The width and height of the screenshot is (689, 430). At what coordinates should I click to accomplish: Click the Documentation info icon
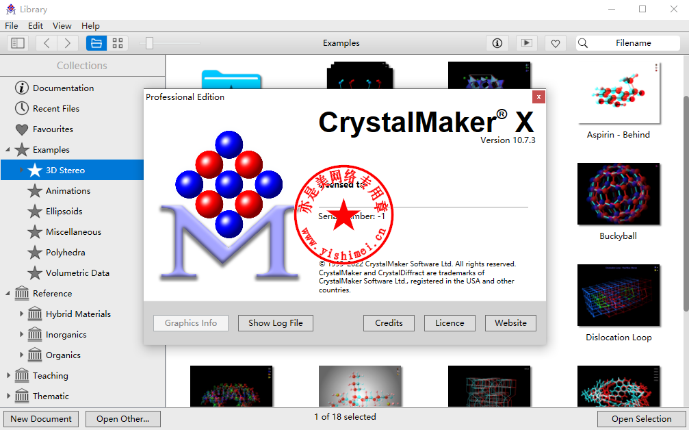21,88
